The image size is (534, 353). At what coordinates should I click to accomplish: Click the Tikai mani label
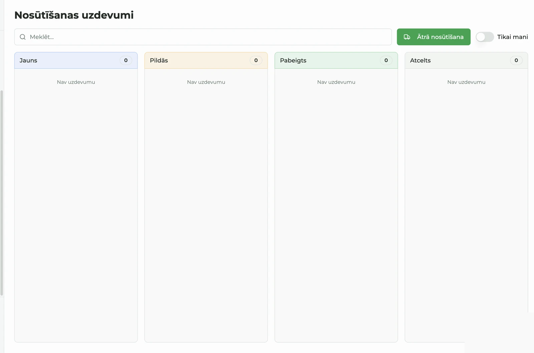[x=513, y=37]
